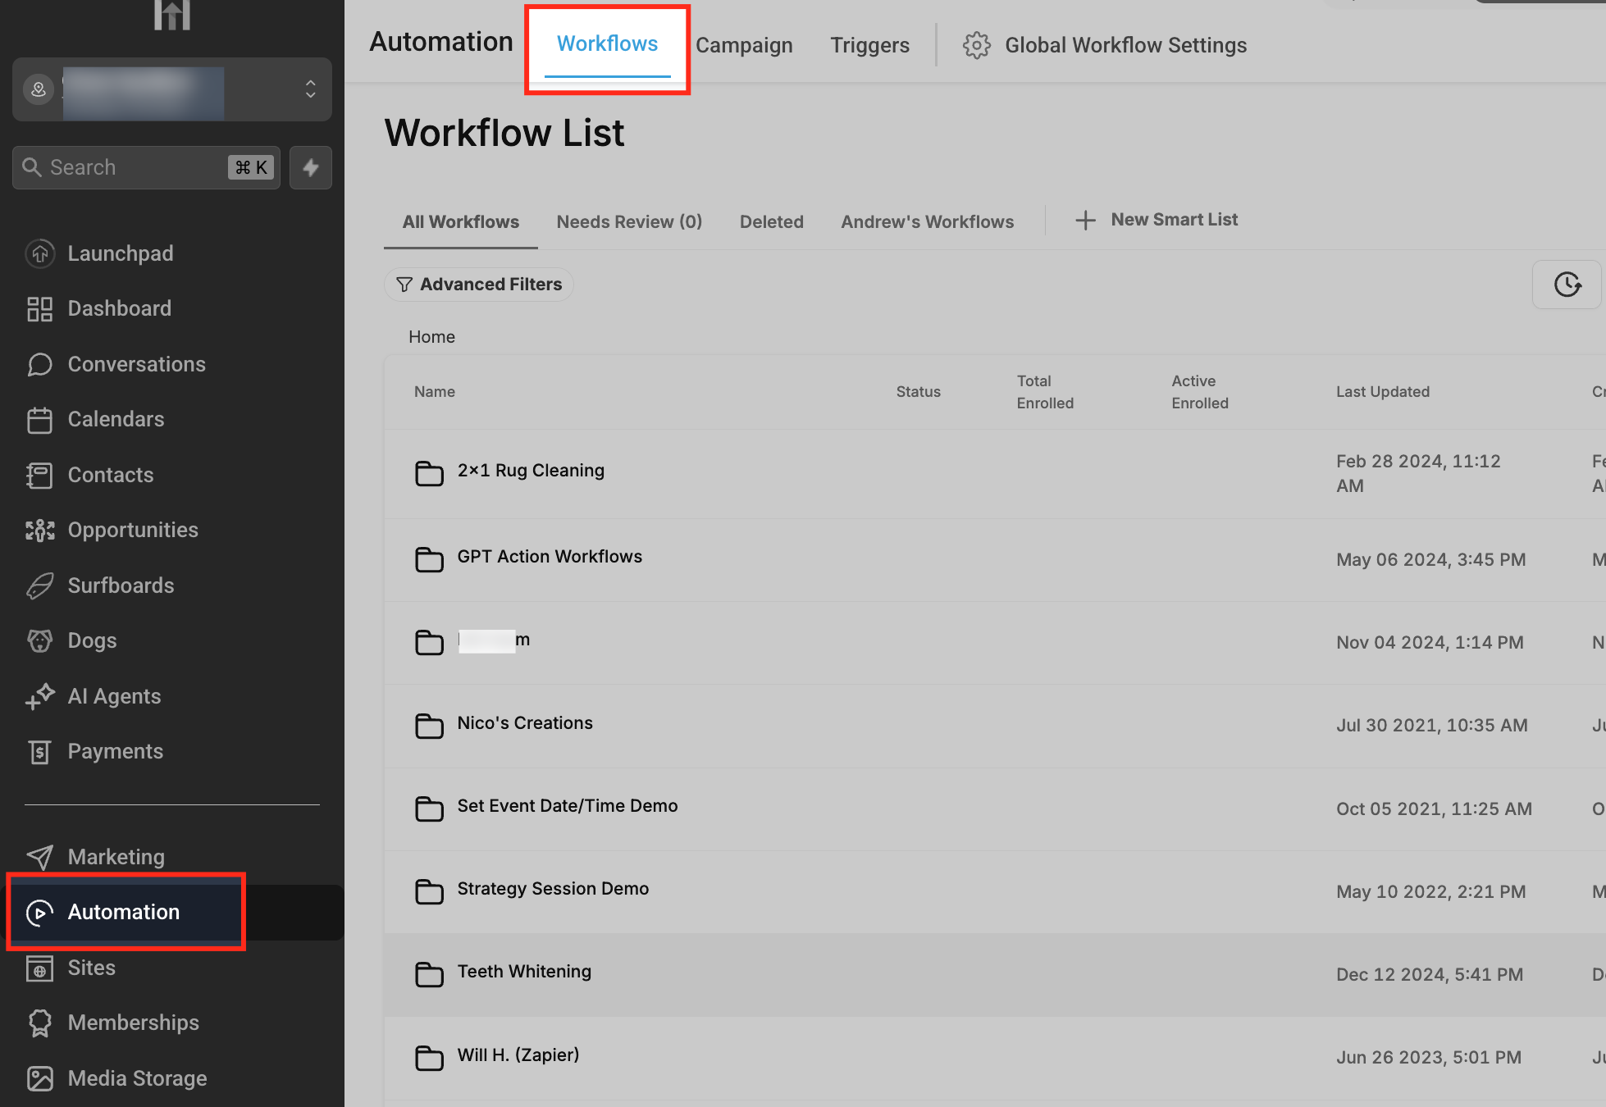Open AI Agents sidebar item
Screen dimensions: 1606x1107
[x=114, y=696]
